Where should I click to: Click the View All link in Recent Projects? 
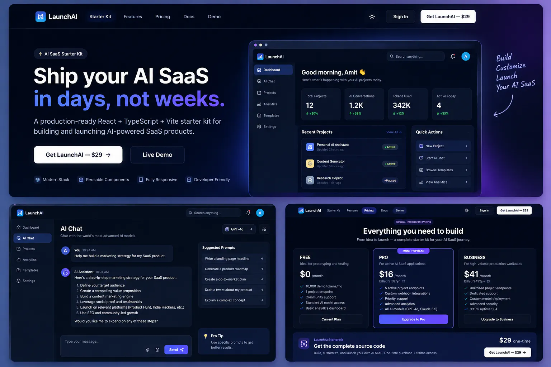tap(394, 132)
